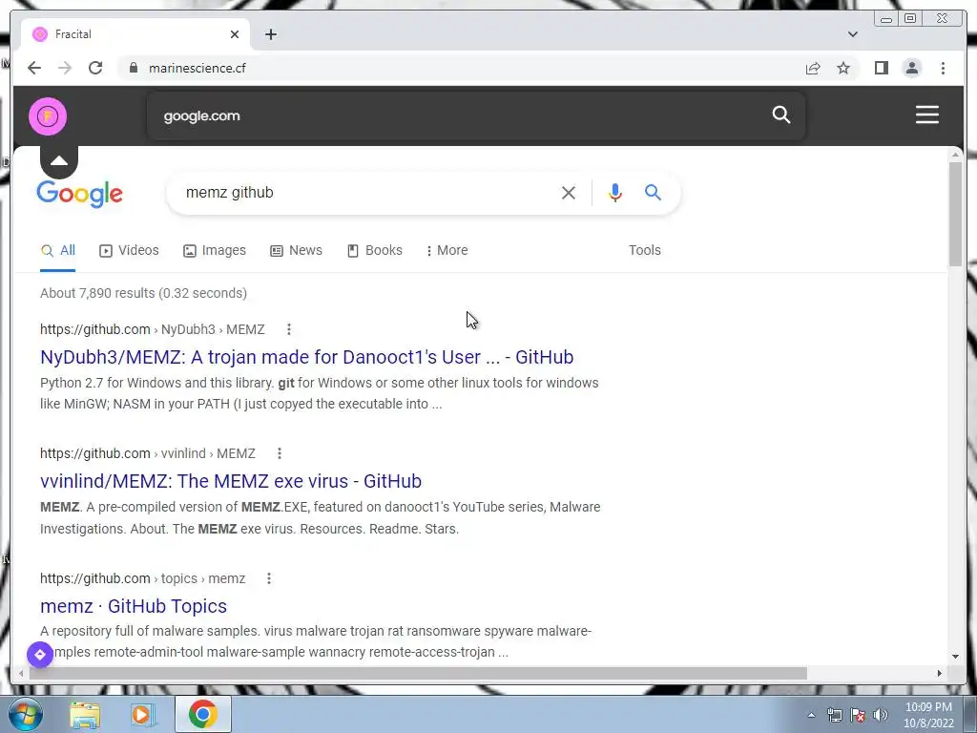Open the tab search dropdown chevron
The width and height of the screenshot is (977, 733).
(852, 34)
